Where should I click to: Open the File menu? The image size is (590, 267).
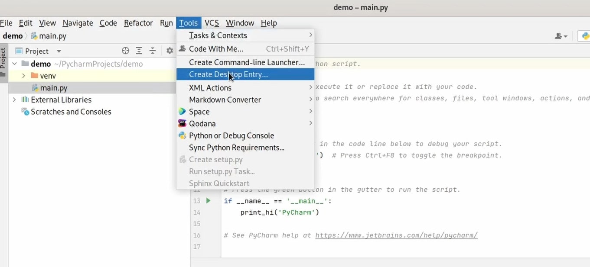tap(6, 23)
